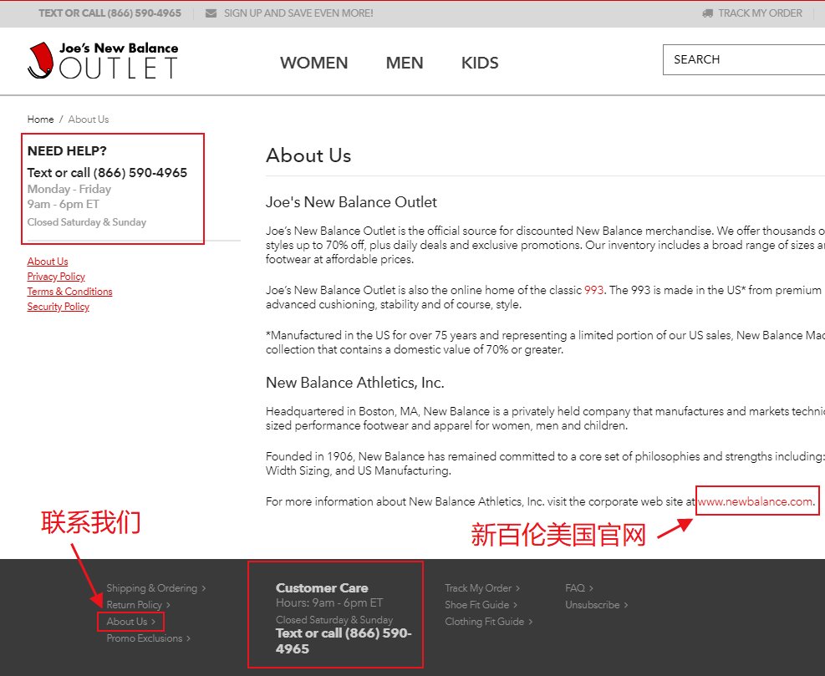Open the KIDS navigation menu

480,63
